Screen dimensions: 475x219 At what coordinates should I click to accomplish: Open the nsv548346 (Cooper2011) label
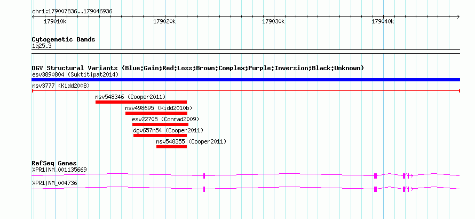click(x=131, y=97)
